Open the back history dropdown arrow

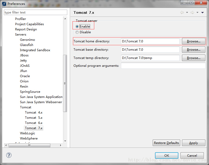(x=187, y=12)
